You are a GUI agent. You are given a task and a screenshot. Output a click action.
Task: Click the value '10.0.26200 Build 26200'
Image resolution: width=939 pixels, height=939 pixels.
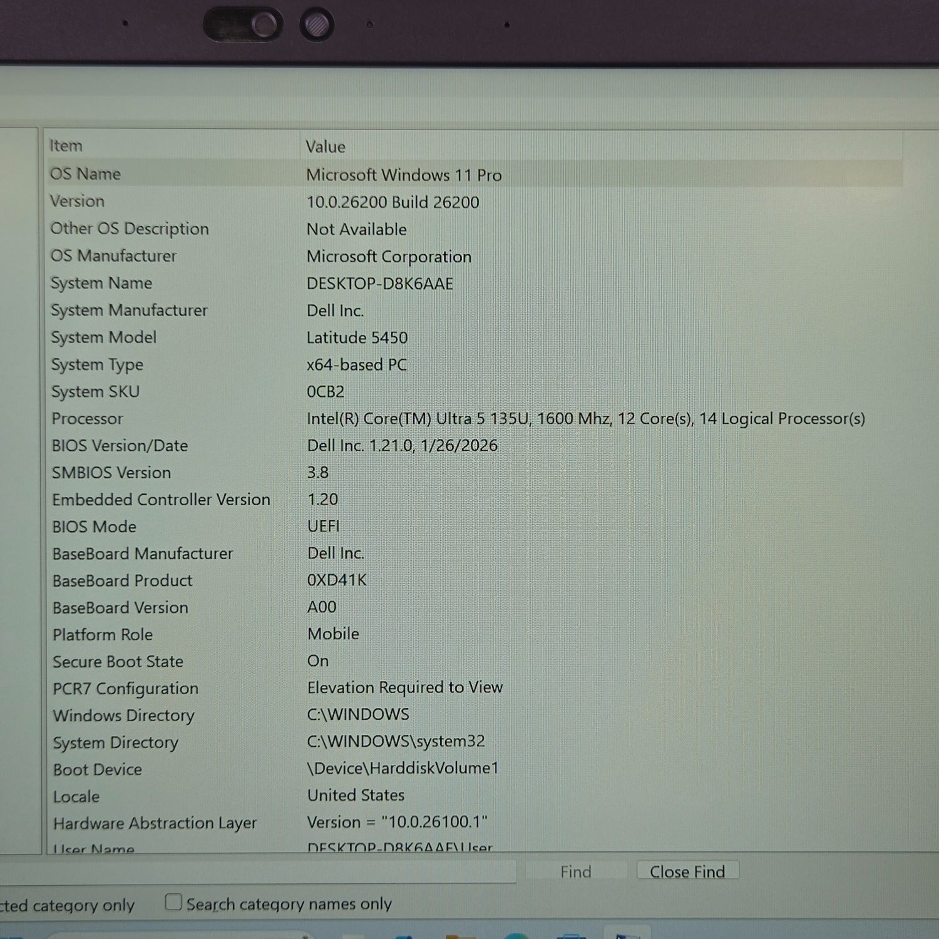(x=393, y=202)
